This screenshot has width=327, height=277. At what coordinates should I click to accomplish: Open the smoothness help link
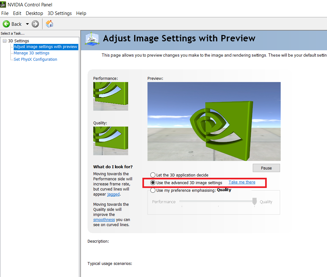(104, 220)
